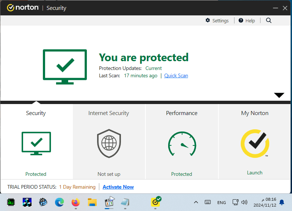
Task: Click the Help text label
Action: tap(250, 21)
